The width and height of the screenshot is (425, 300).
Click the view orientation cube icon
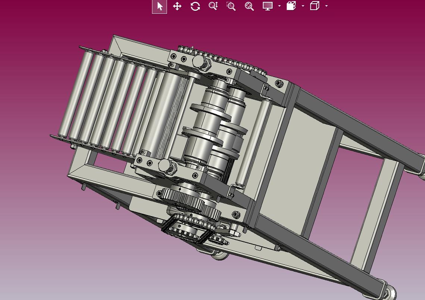[x=315, y=6]
